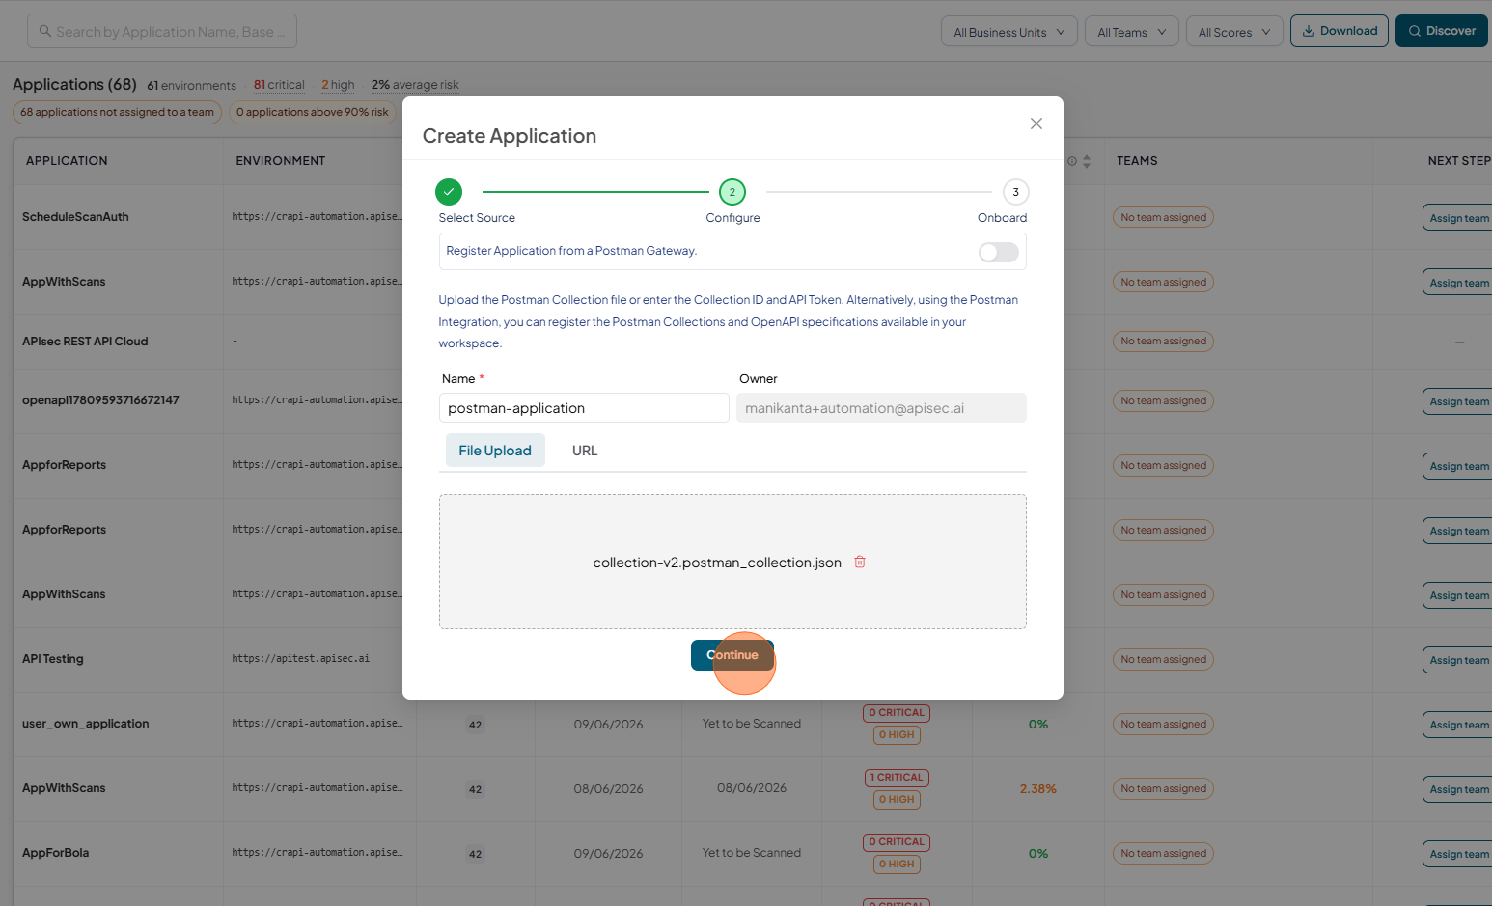Click the application Name input field

pyautogui.click(x=584, y=408)
